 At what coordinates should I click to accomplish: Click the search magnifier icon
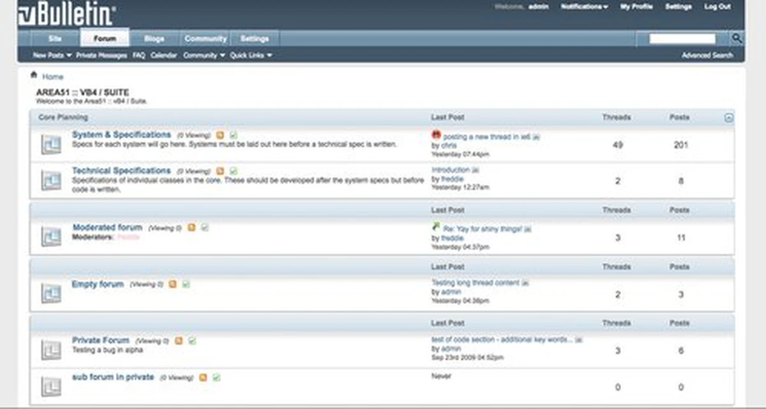coord(737,39)
